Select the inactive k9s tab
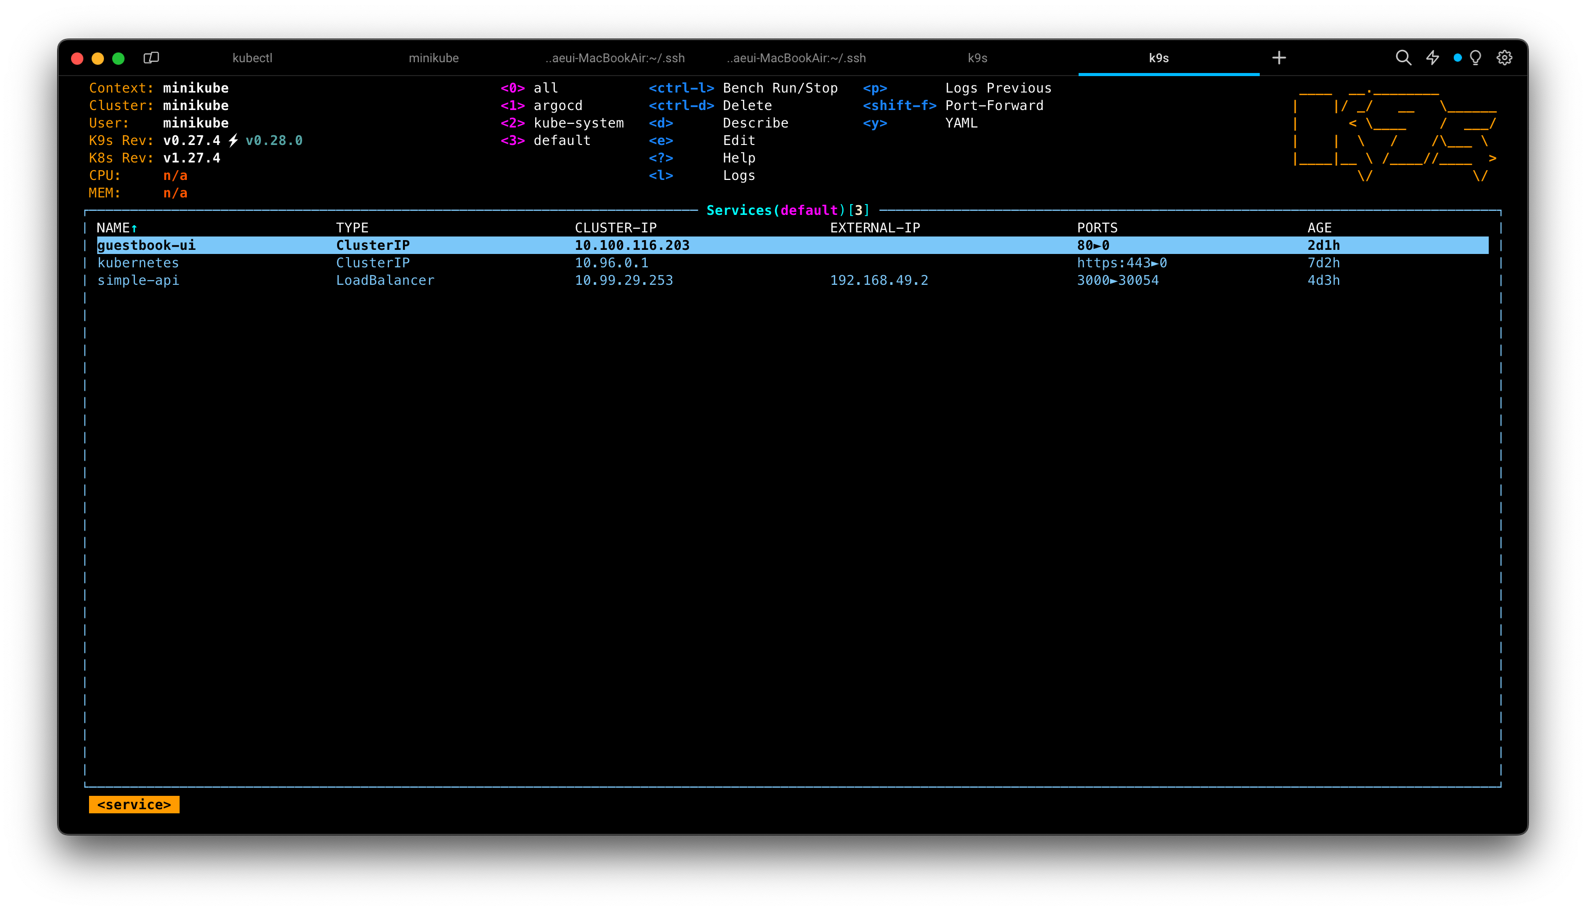The width and height of the screenshot is (1586, 911). (977, 58)
